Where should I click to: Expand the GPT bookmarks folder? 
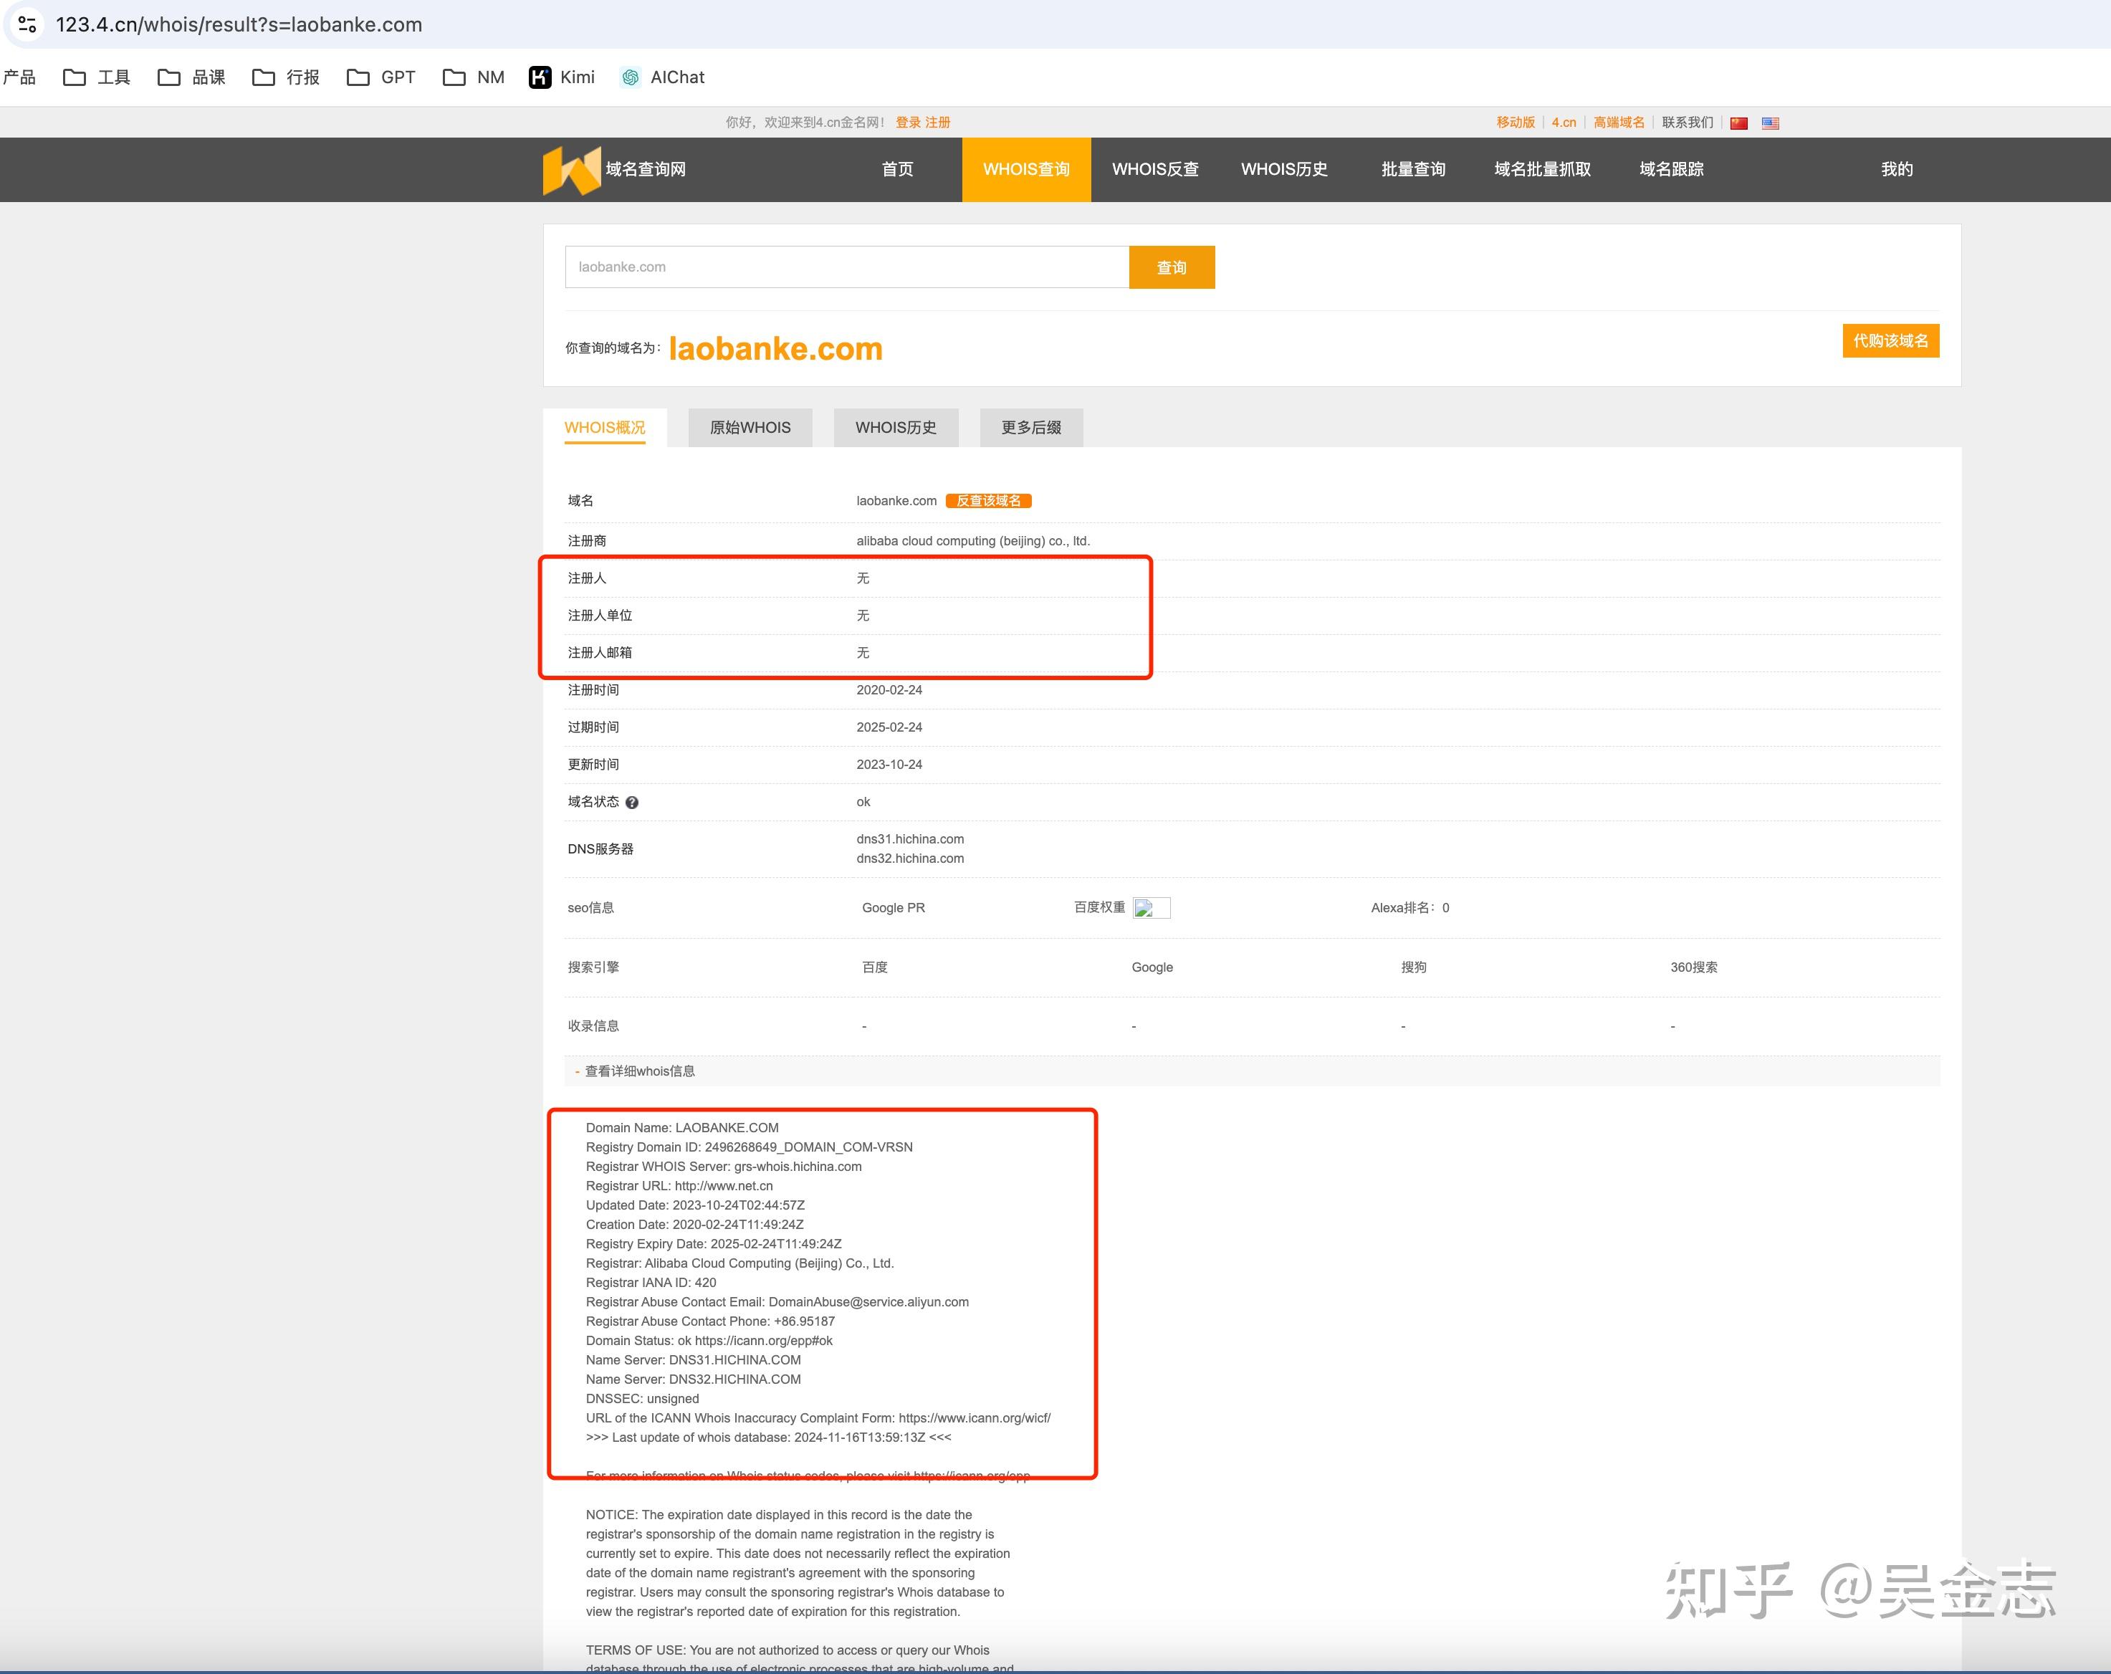click(381, 77)
